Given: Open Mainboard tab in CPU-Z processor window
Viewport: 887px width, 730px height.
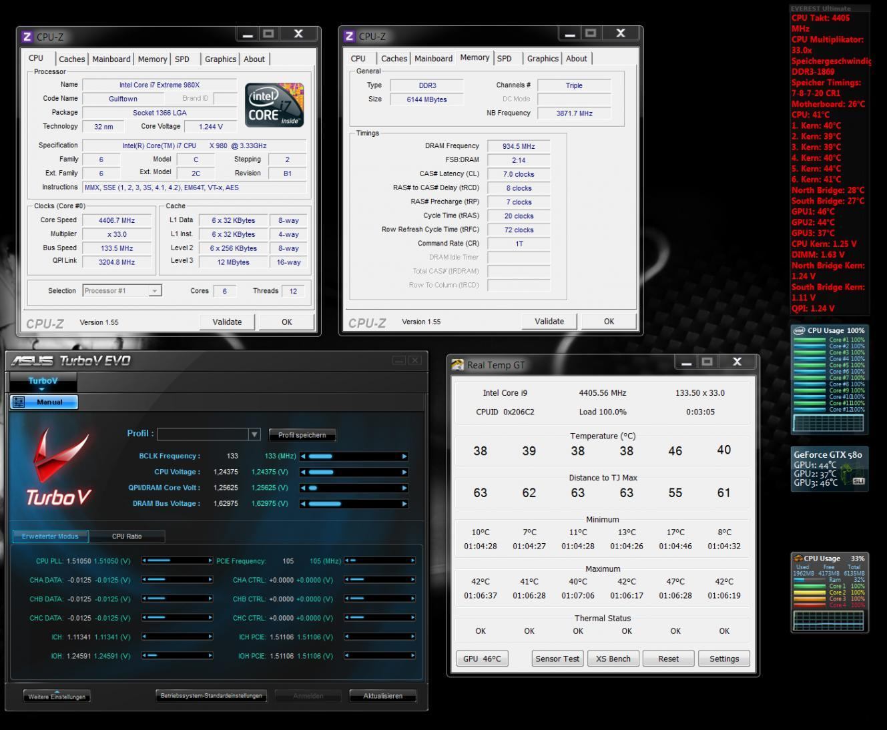Looking at the screenshot, I should pyautogui.click(x=111, y=59).
